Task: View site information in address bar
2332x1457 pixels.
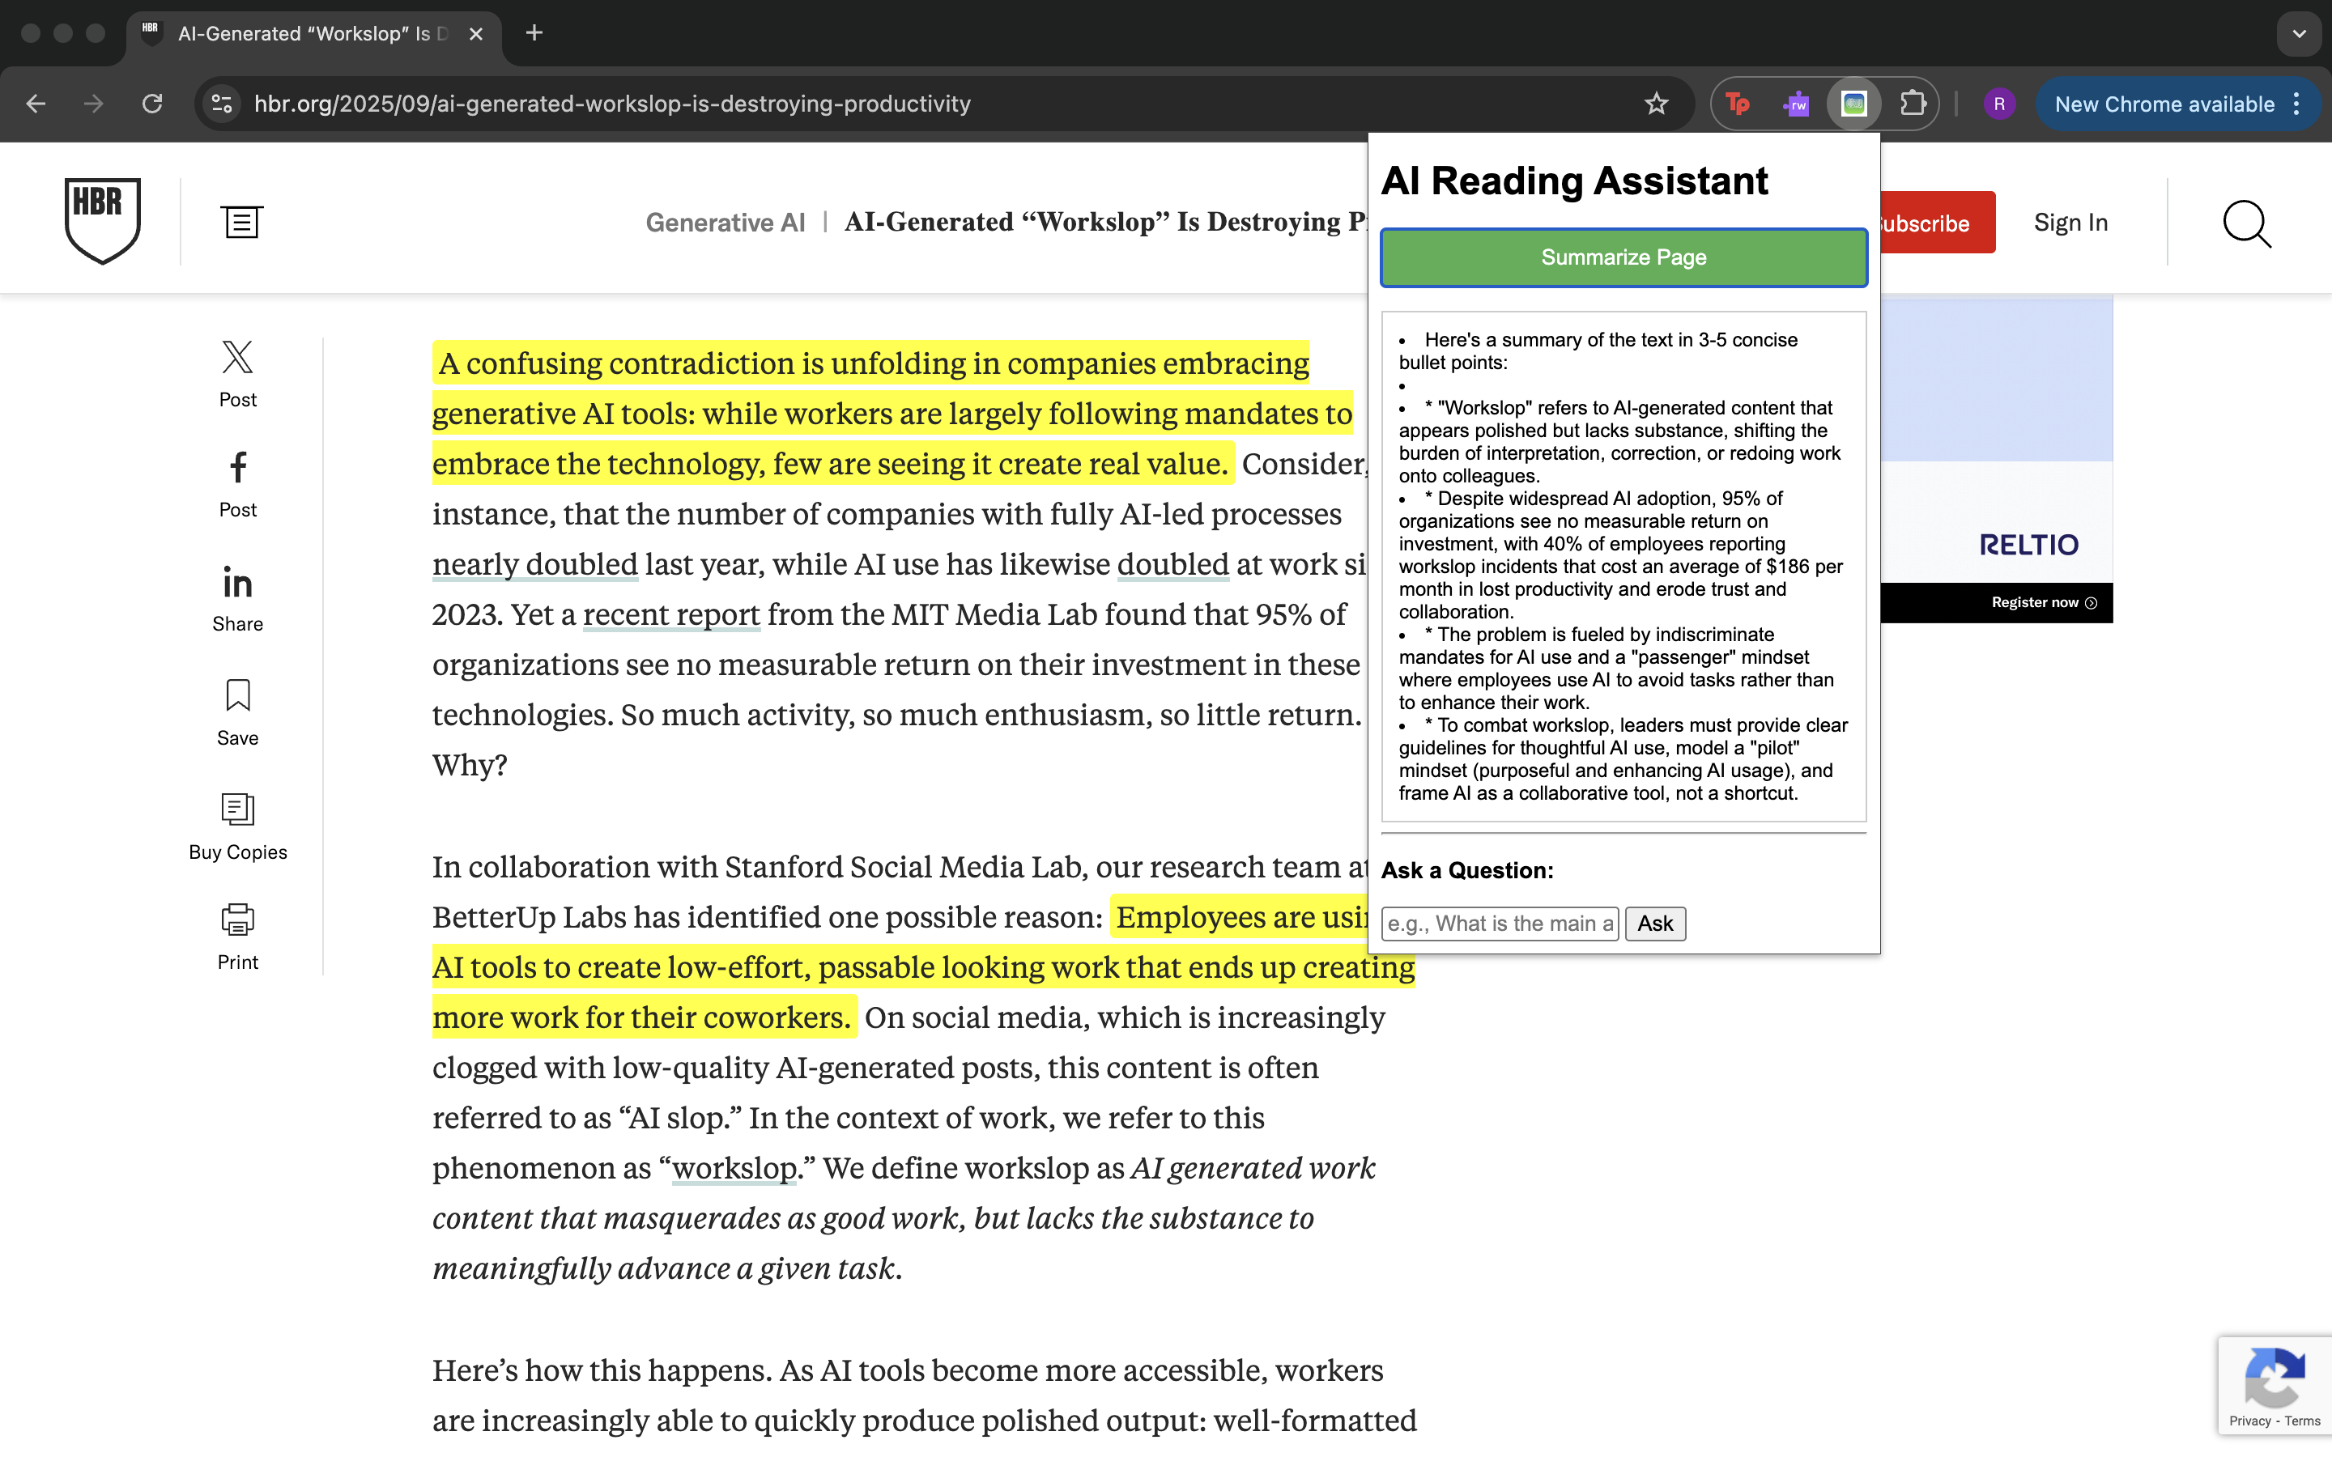Action: click(x=223, y=104)
